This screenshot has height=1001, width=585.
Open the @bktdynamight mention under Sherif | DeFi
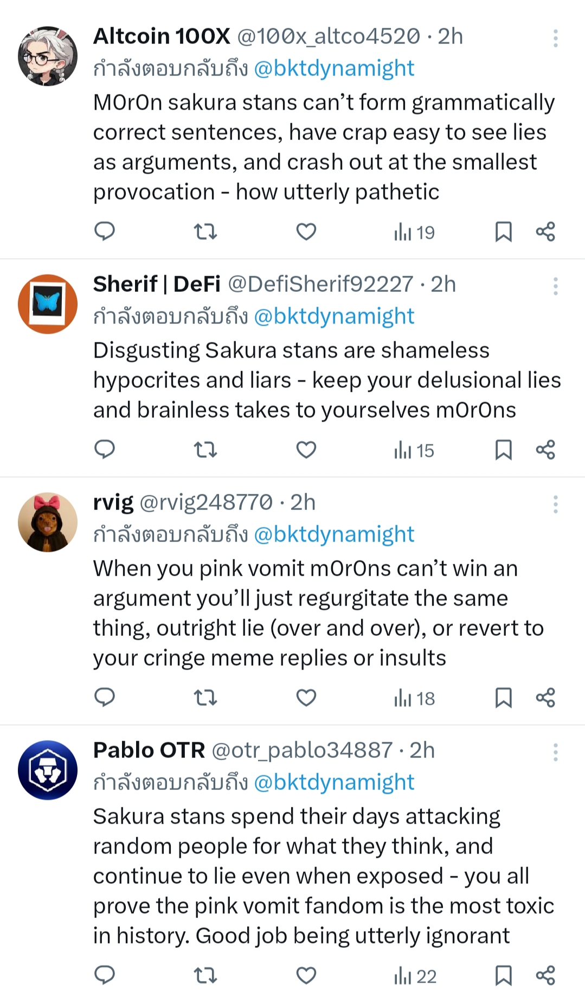tap(334, 316)
